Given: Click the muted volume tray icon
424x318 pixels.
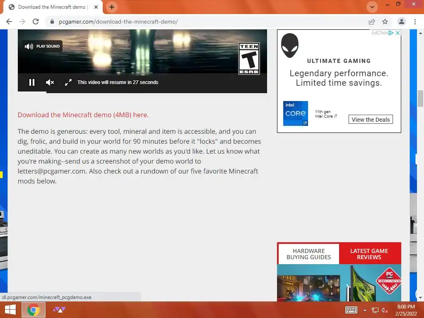Looking at the screenshot, I should pos(385,310).
